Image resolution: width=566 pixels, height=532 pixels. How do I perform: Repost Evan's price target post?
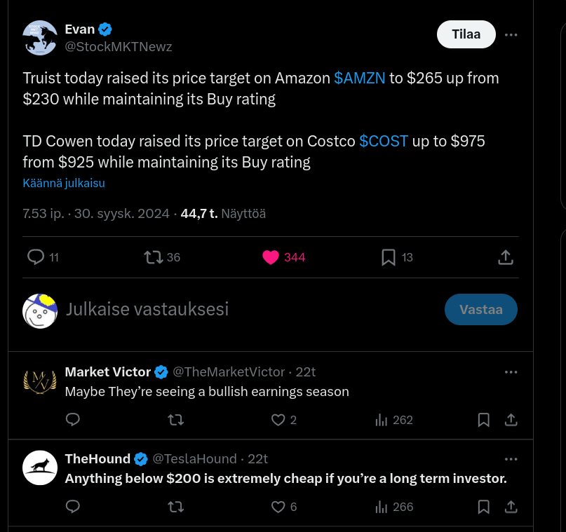(x=153, y=257)
